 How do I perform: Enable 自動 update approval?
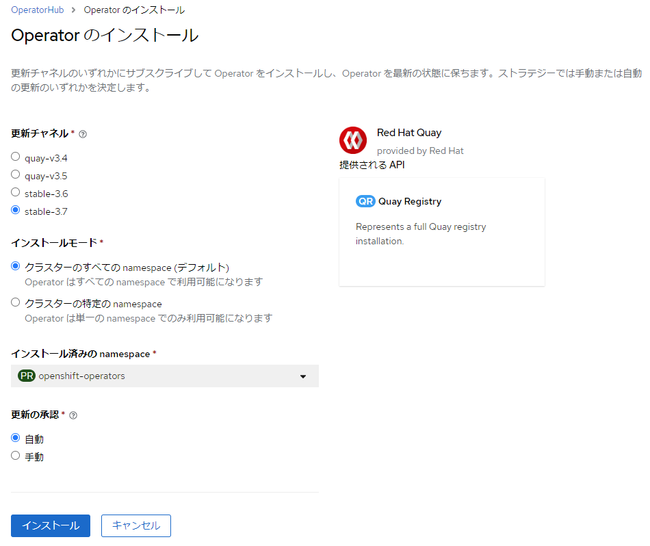[x=15, y=437]
